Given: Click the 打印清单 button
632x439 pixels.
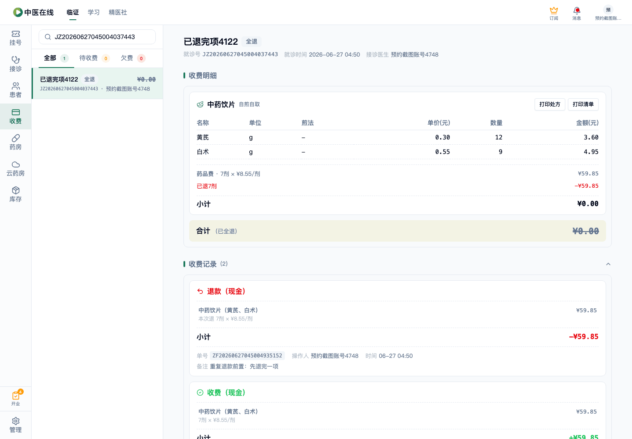Looking at the screenshot, I should coord(583,104).
